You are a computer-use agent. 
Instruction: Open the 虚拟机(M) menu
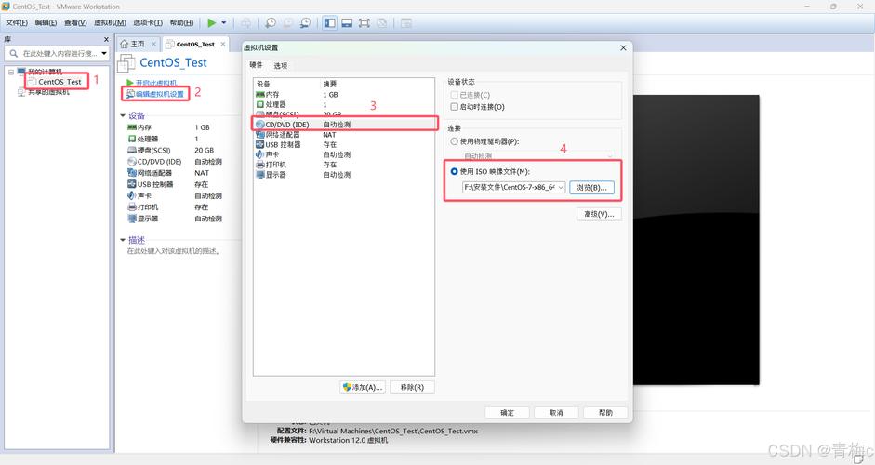[x=110, y=23]
